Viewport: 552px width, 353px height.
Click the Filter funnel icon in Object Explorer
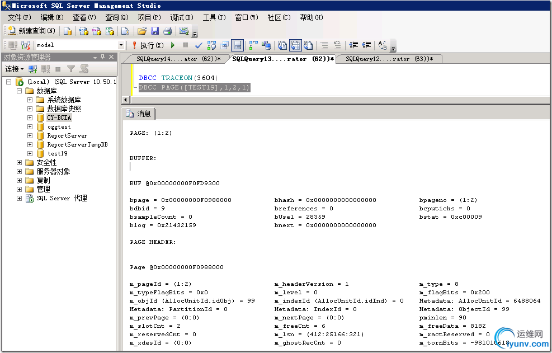pos(71,69)
